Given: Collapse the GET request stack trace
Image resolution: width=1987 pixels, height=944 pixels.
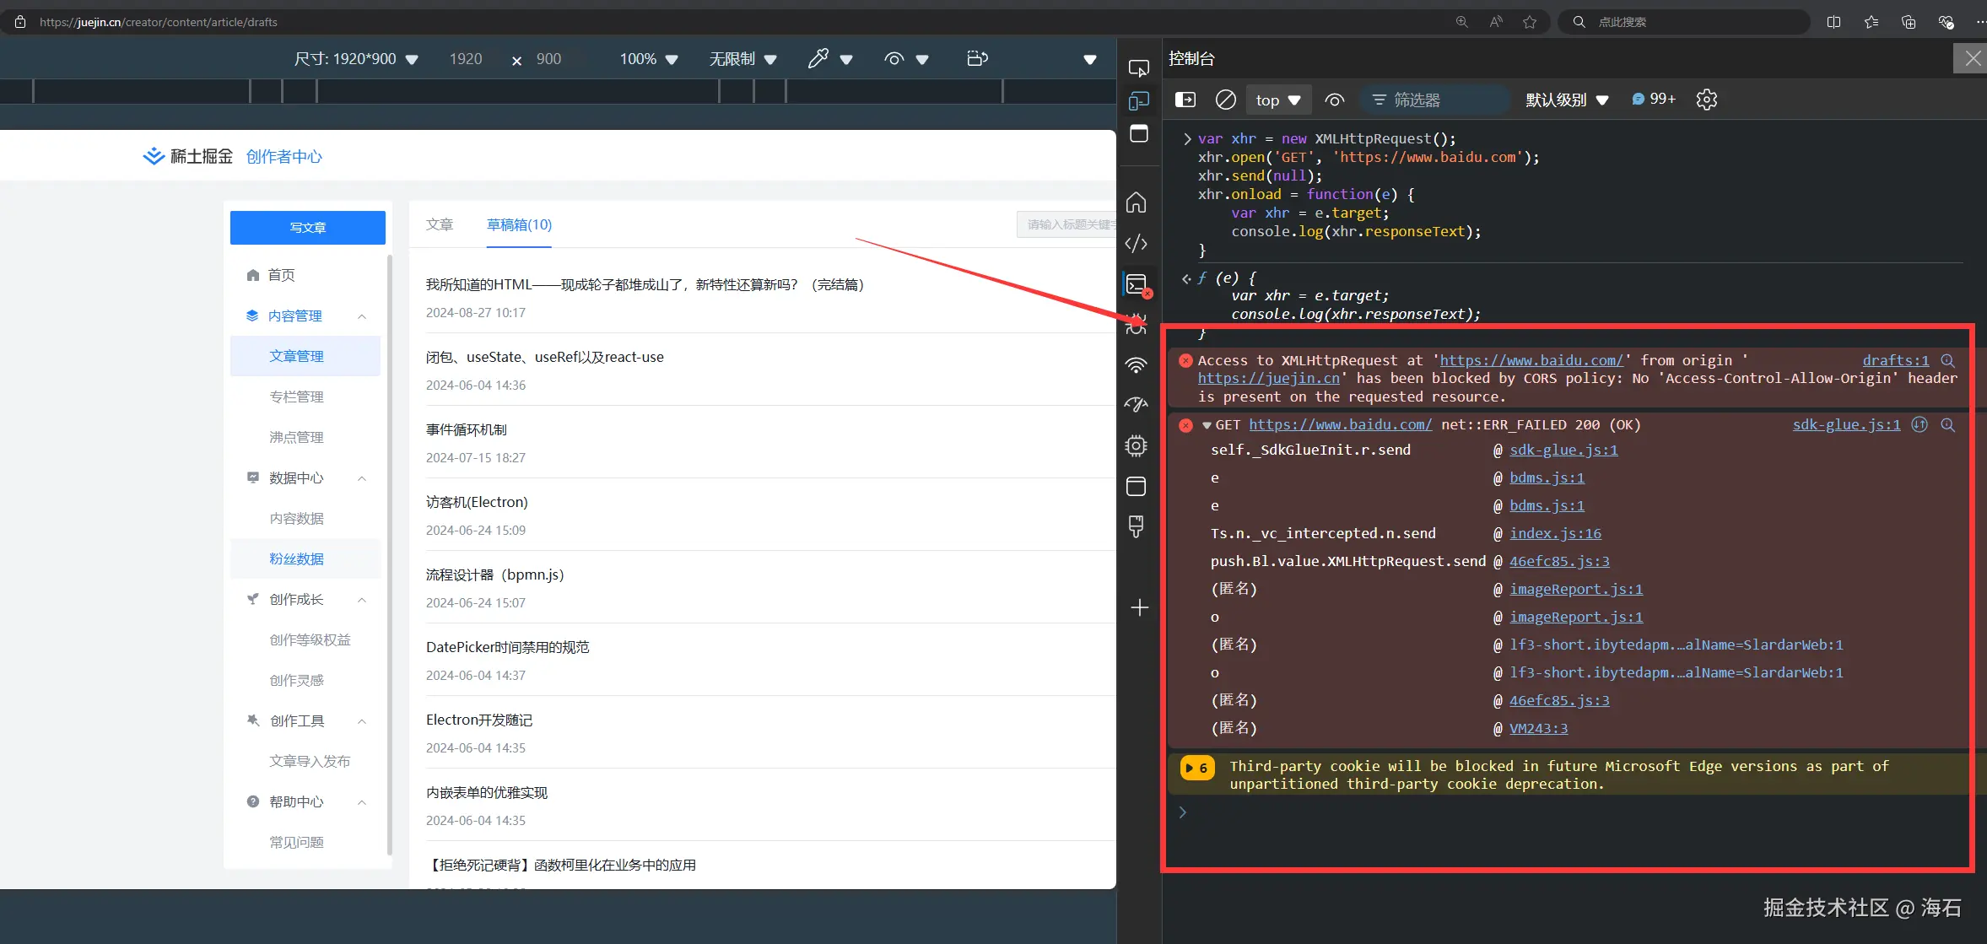Looking at the screenshot, I should tap(1207, 425).
